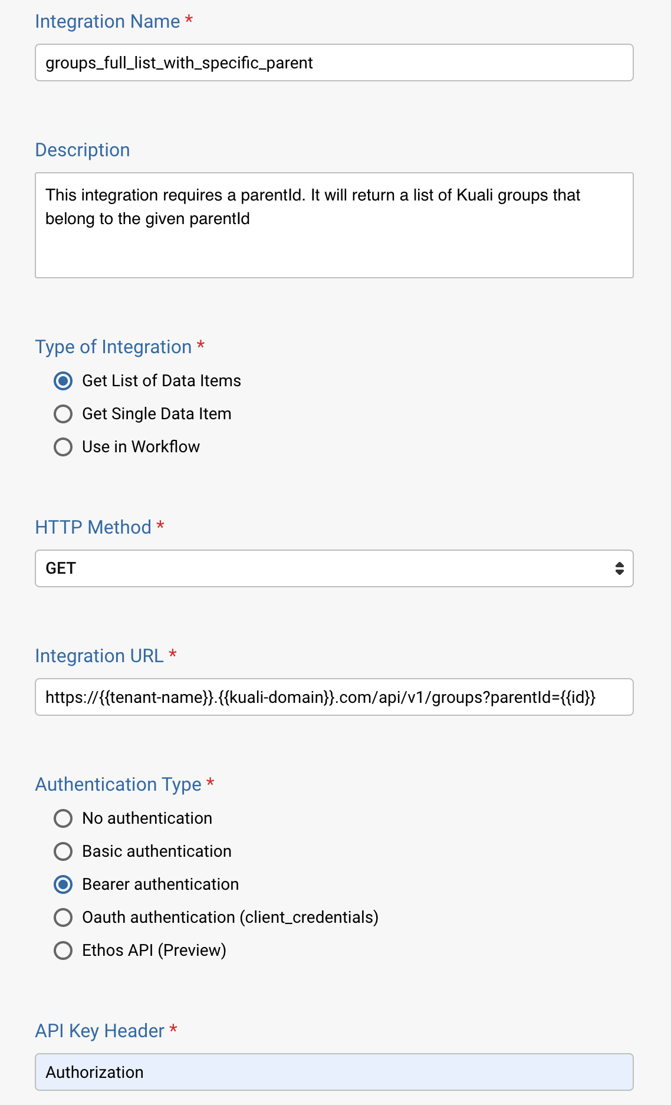671x1105 pixels.
Task: Select Use in Workflow integration type
Action: click(x=63, y=447)
